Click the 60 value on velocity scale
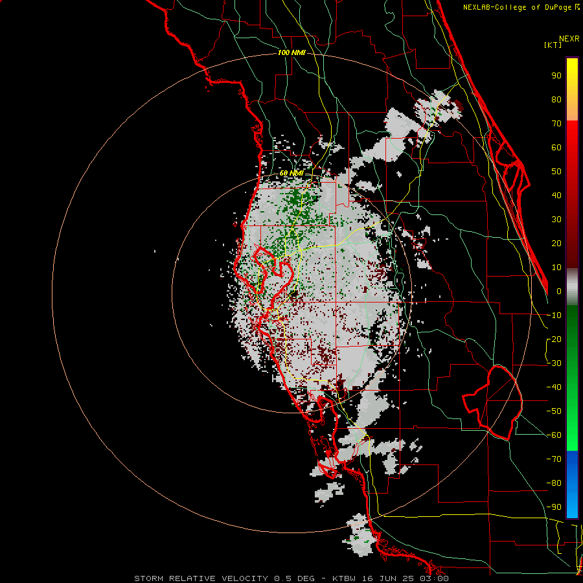 [556, 147]
